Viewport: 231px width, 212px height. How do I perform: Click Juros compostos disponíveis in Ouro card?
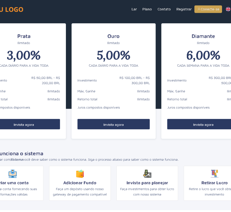tap(99, 108)
